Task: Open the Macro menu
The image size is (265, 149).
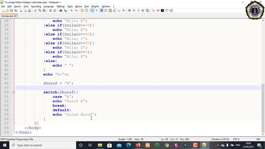Action: (79, 7)
